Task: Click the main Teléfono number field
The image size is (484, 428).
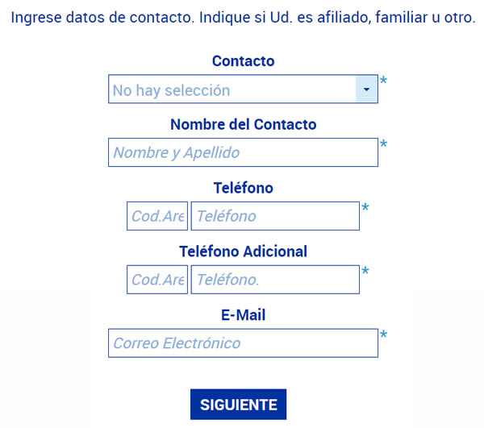Action: [275, 216]
